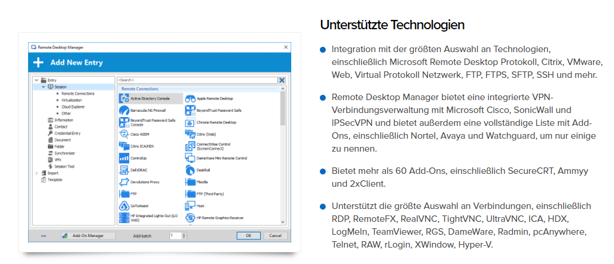The width and height of the screenshot is (614, 264).
Task: Select the Filezilla folder icon
Action: click(x=190, y=182)
